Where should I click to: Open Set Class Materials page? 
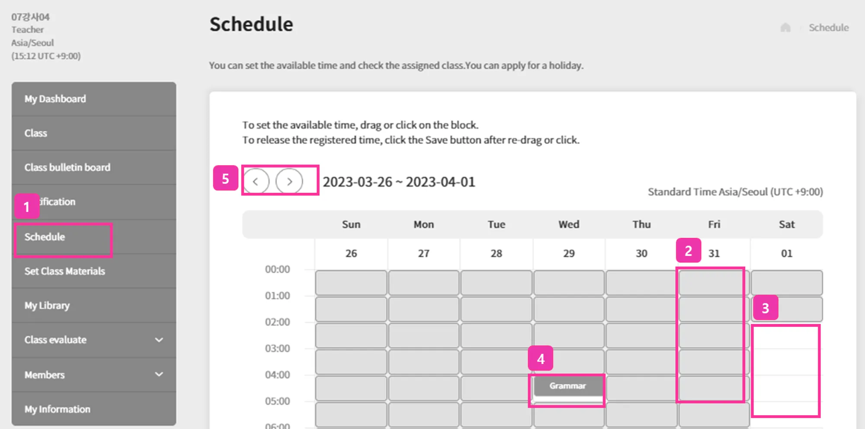pyautogui.click(x=64, y=271)
